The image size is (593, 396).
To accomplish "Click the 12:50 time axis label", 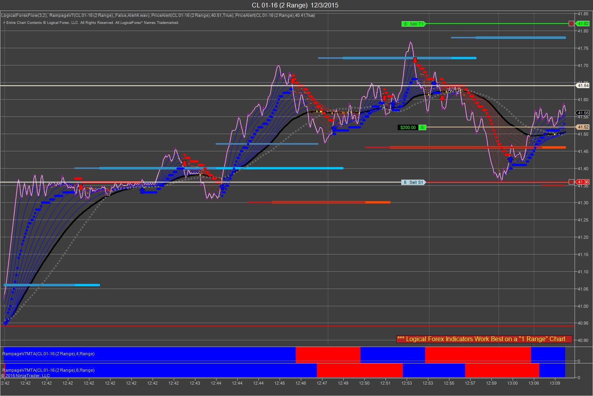I will point(364,383).
